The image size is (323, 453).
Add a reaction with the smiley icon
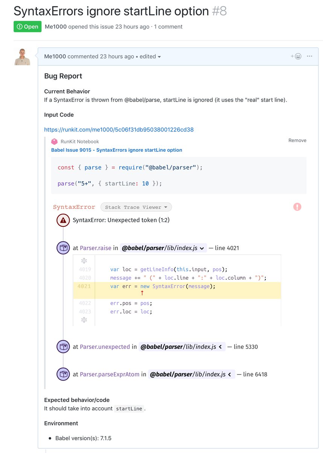[296, 56]
